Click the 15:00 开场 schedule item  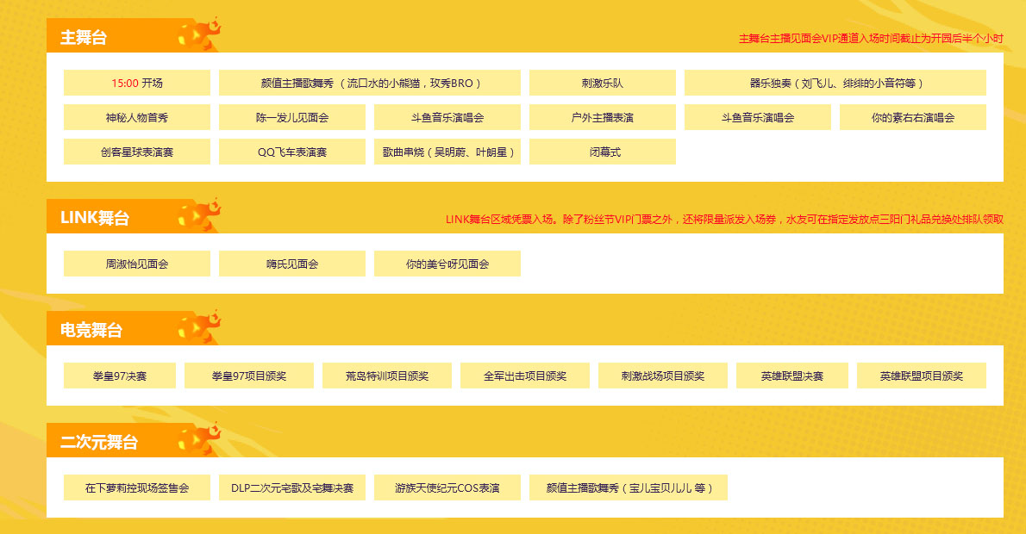pos(137,83)
